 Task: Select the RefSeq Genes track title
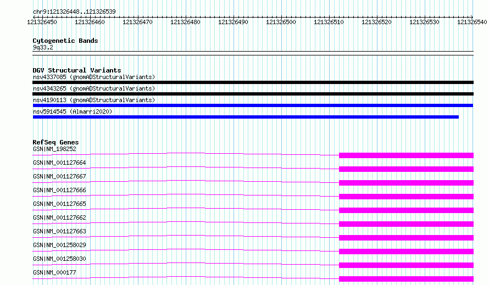(55, 142)
